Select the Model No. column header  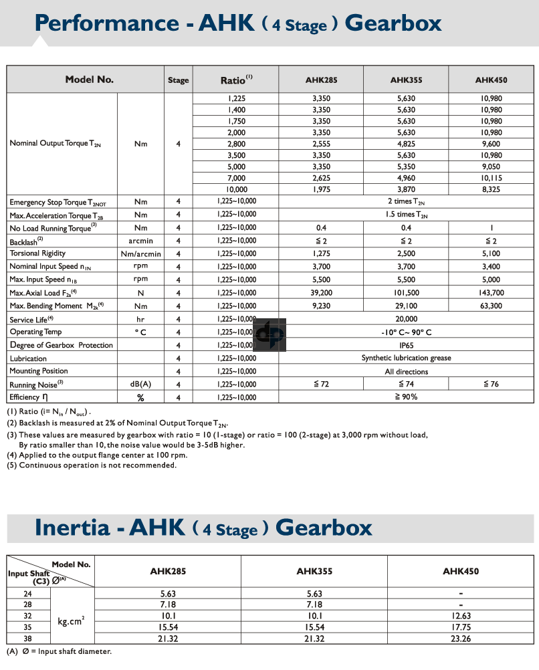coord(89,79)
